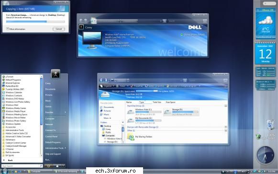
Task: Click Run... in the Start menu
Action: tap(48, 160)
